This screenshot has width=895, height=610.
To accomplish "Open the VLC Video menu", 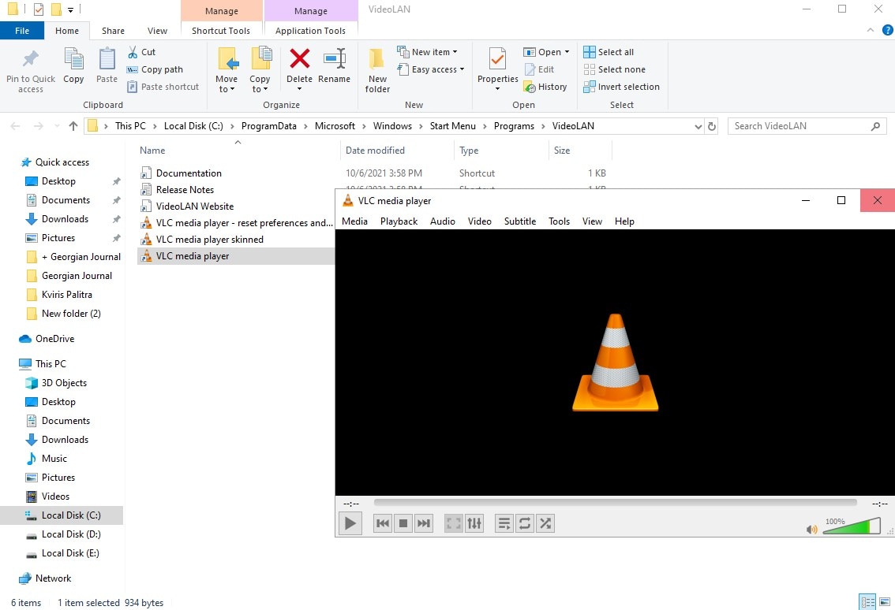I will (480, 221).
